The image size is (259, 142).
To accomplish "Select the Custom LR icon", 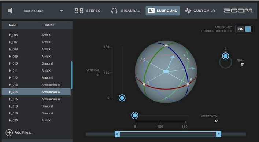I will 188,11.
